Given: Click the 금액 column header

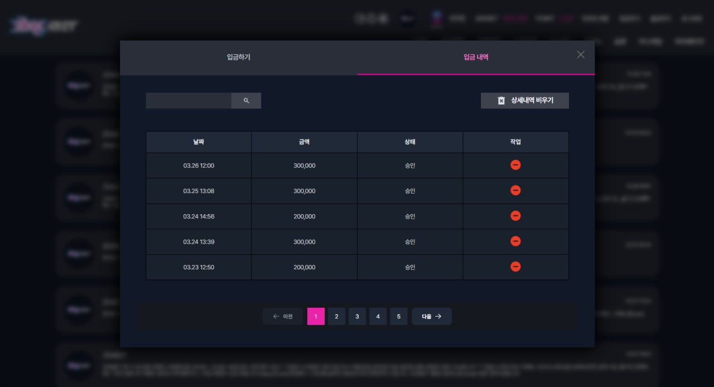Looking at the screenshot, I should click(x=304, y=142).
